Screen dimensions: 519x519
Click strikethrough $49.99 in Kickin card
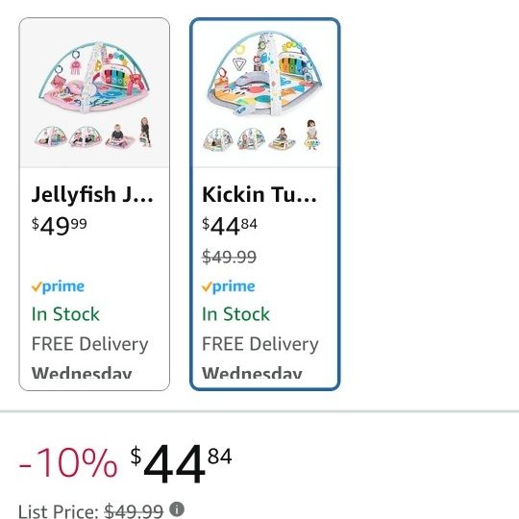point(229,257)
